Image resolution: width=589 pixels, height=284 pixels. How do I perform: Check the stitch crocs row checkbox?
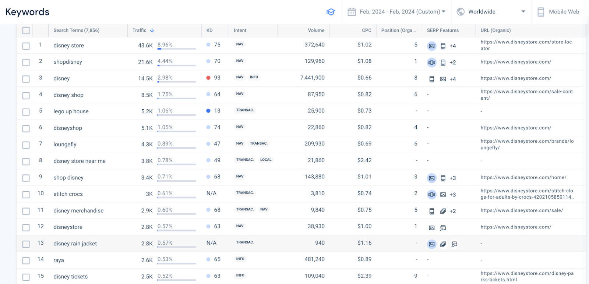26,195
